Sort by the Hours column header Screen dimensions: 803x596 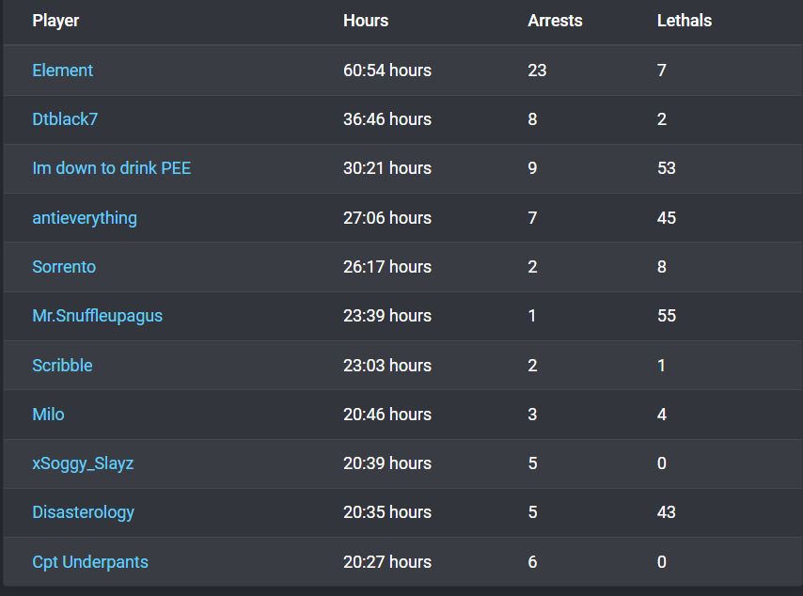tap(366, 21)
